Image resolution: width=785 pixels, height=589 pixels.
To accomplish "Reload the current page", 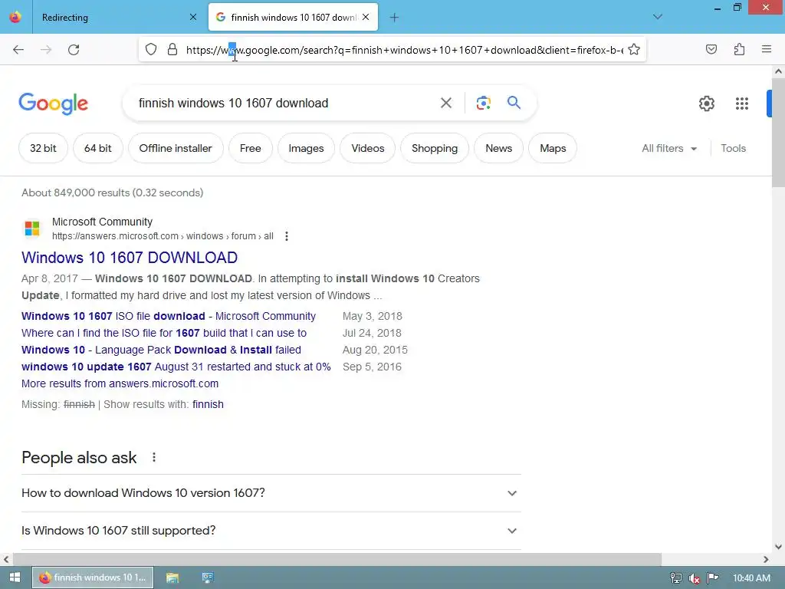I will [x=74, y=50].
